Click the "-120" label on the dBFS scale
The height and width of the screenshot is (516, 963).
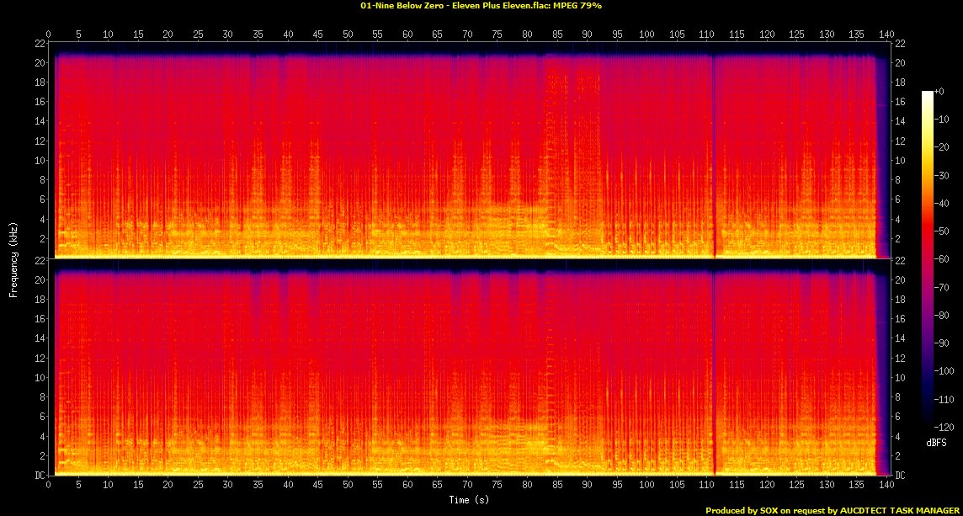[945, 427]
